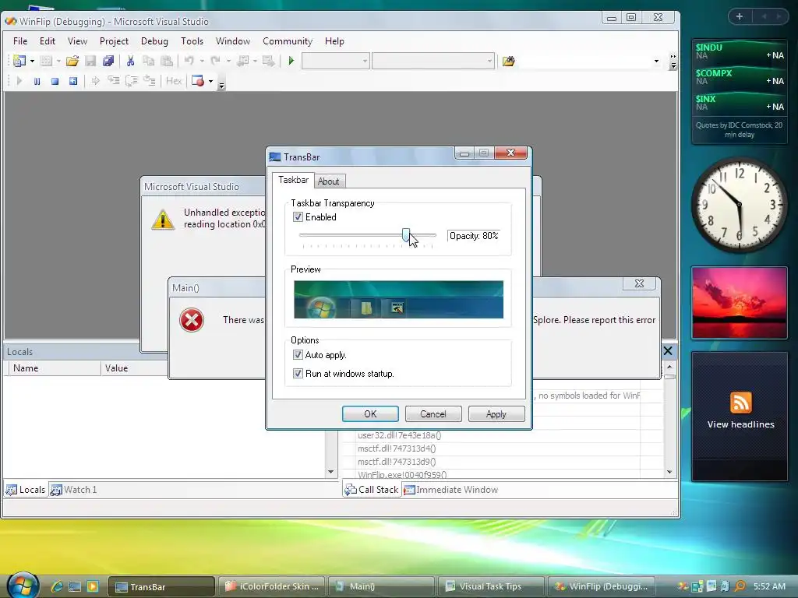This screenshot has height=598, width=798.
Task: Select the Watch 1 tab
Action: coord(74,490)
